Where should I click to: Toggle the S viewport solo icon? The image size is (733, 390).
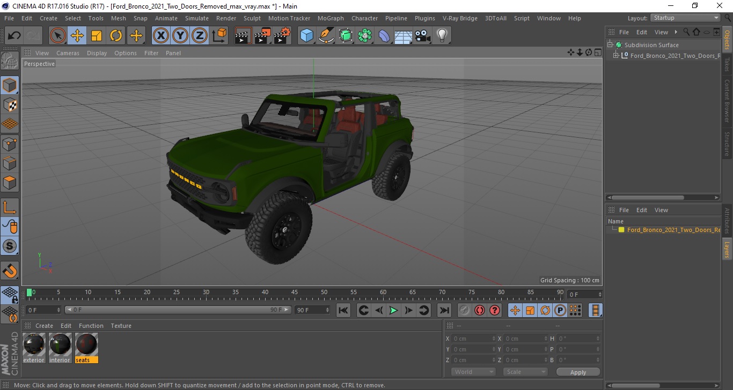(10, 246)
